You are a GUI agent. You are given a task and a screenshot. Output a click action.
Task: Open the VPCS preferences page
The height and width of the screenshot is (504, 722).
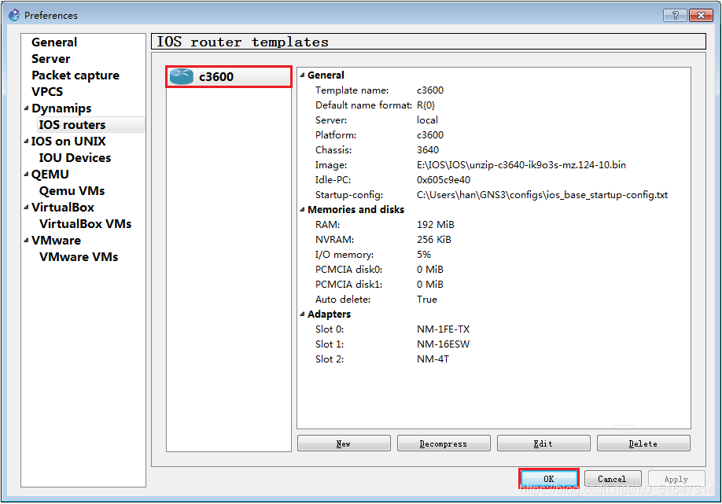(x=47, y=92)
